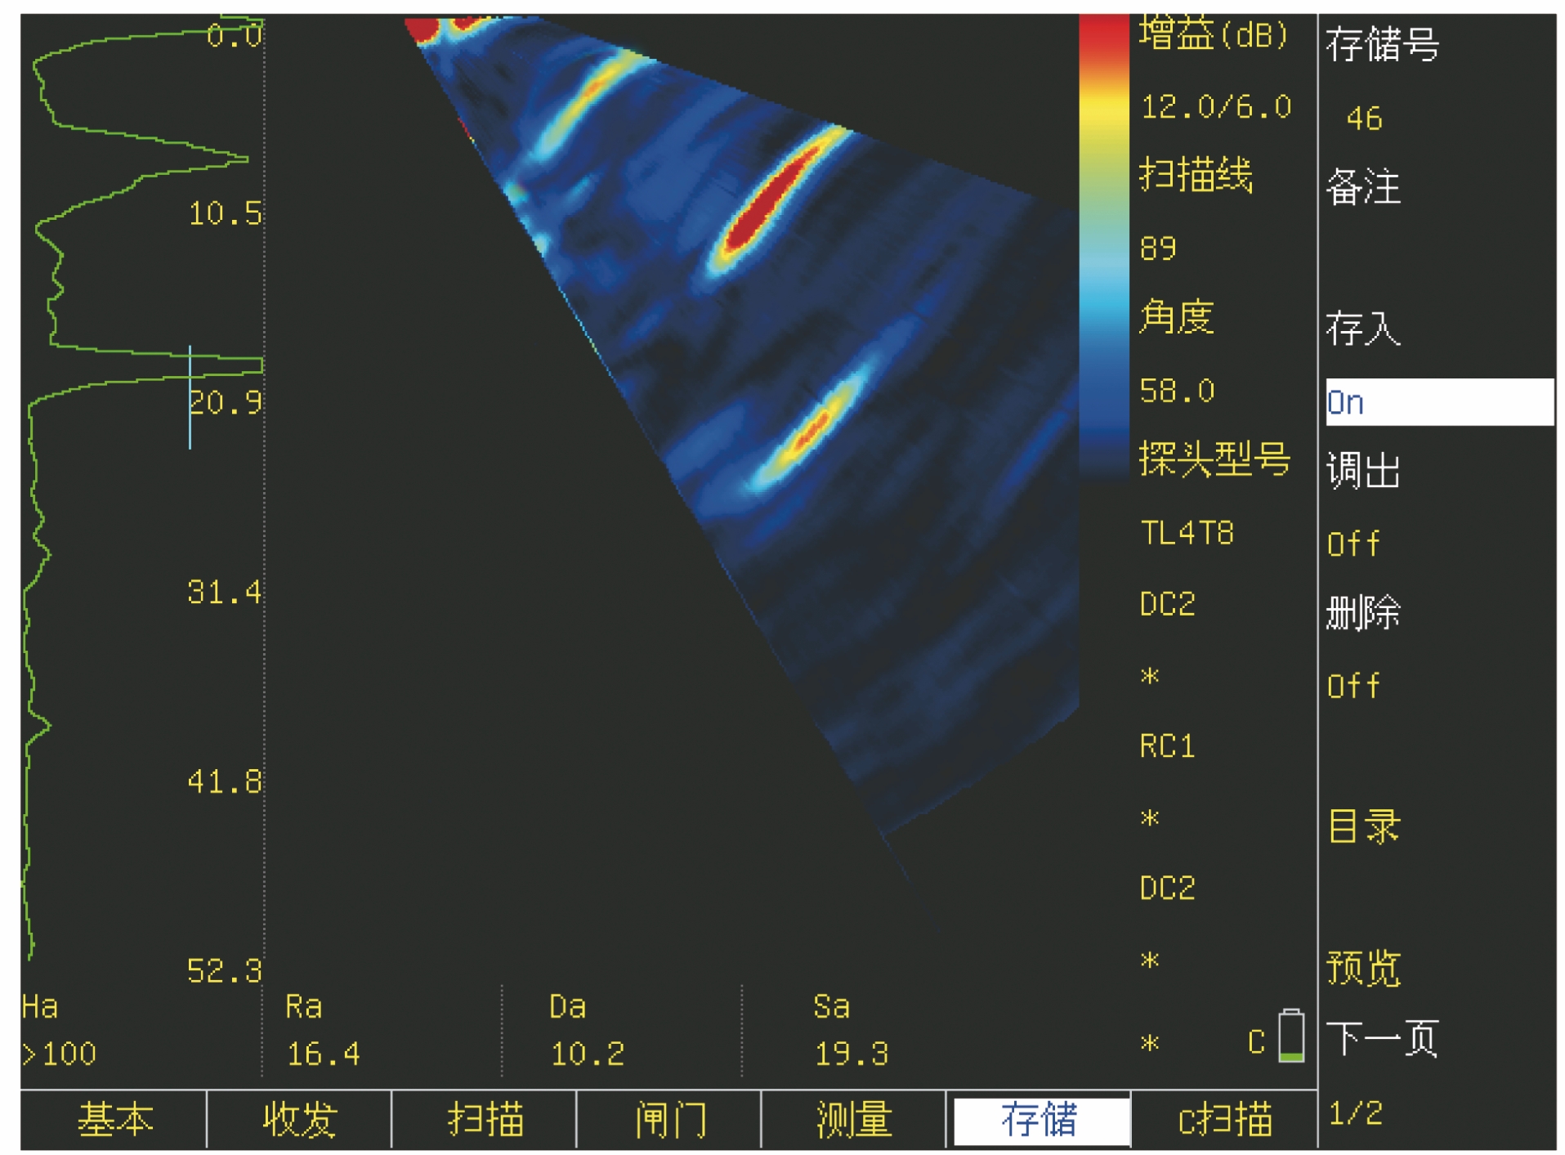Switch to the 收发 tab
Screen dimensions: 1565x1155
(x=299, y=1118)
